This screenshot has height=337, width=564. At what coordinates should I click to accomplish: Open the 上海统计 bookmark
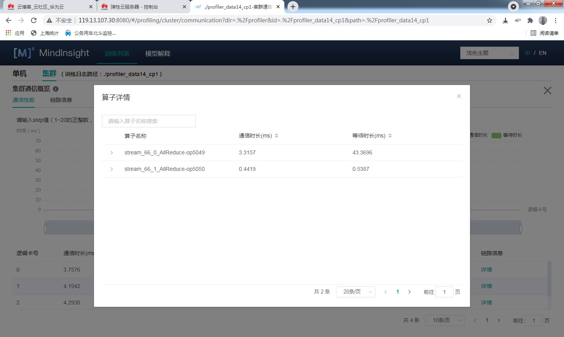[45, 33]
